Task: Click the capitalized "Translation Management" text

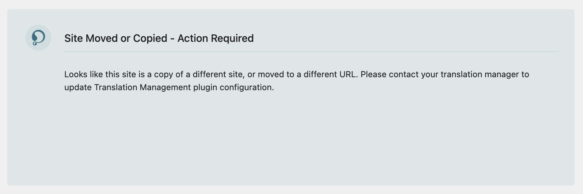Action: coord(143,87)
